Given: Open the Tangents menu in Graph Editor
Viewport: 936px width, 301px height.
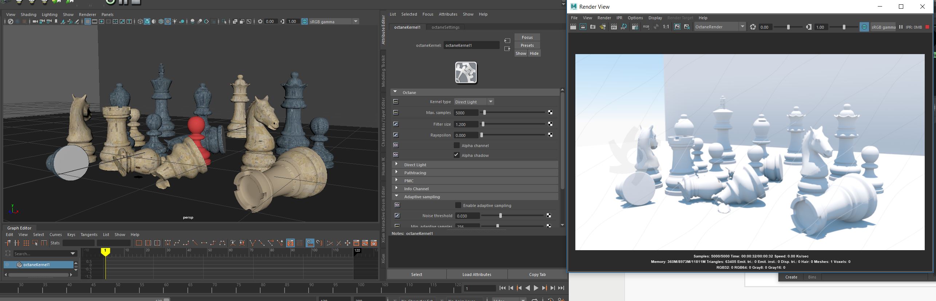Looking at the screenshot, I should 89,235.
